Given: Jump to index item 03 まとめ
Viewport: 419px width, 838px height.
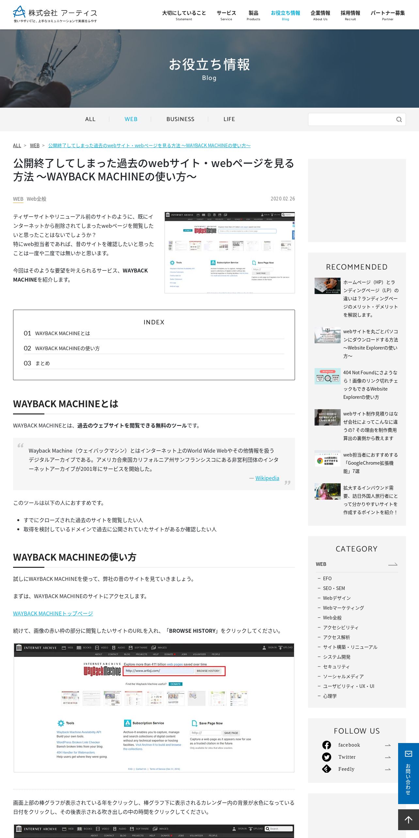Looking at the screenshot, I should tap(154, 363).
